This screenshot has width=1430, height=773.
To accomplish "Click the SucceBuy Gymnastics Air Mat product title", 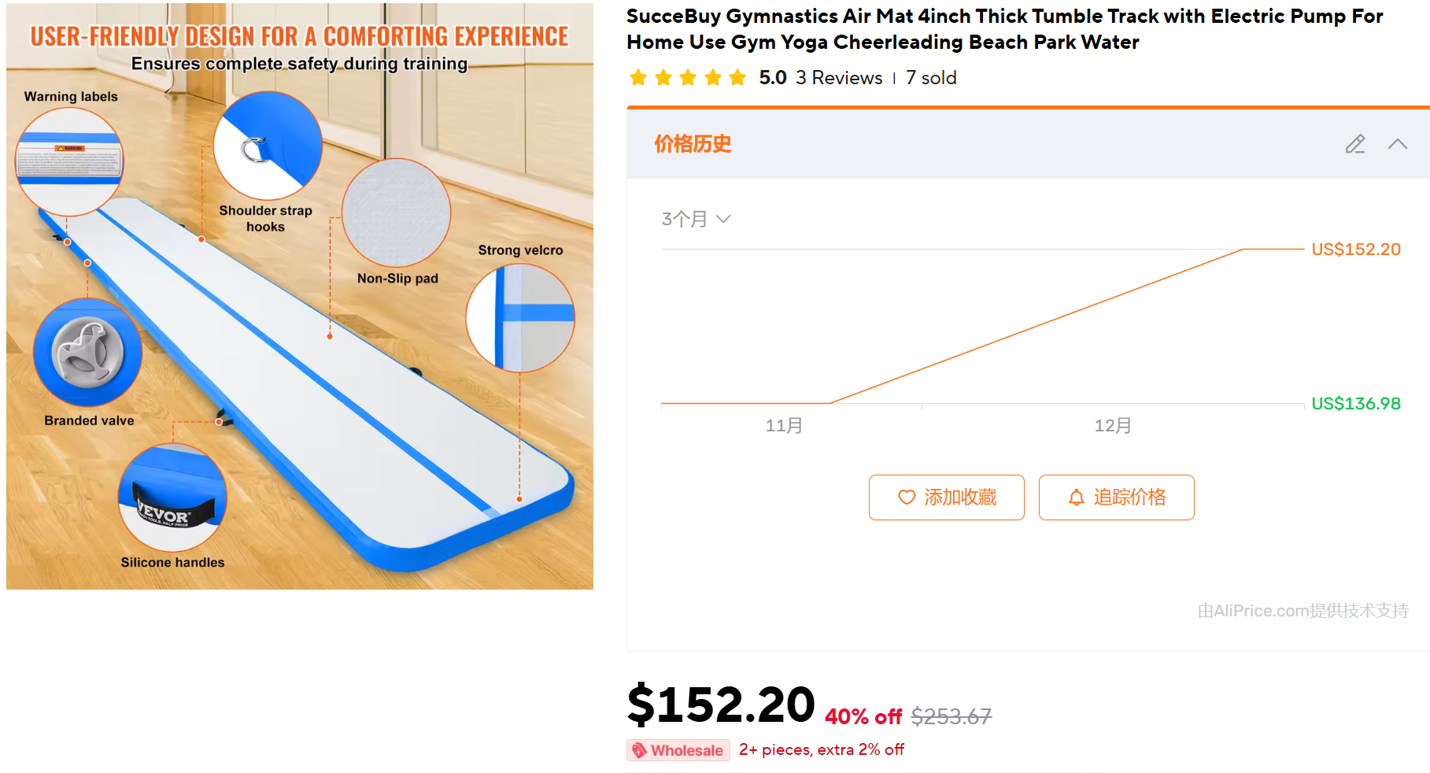I will point(1004,29).
